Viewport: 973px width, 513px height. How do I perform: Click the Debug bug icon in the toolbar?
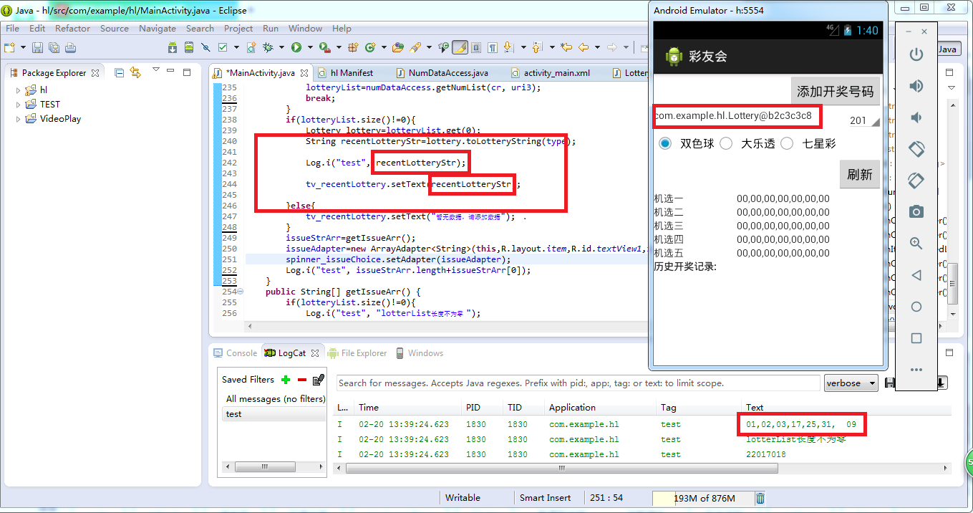(x=268, y=48)
